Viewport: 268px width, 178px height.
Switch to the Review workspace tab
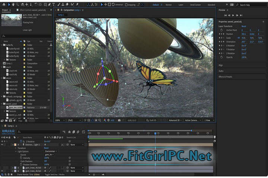point(169,5)
